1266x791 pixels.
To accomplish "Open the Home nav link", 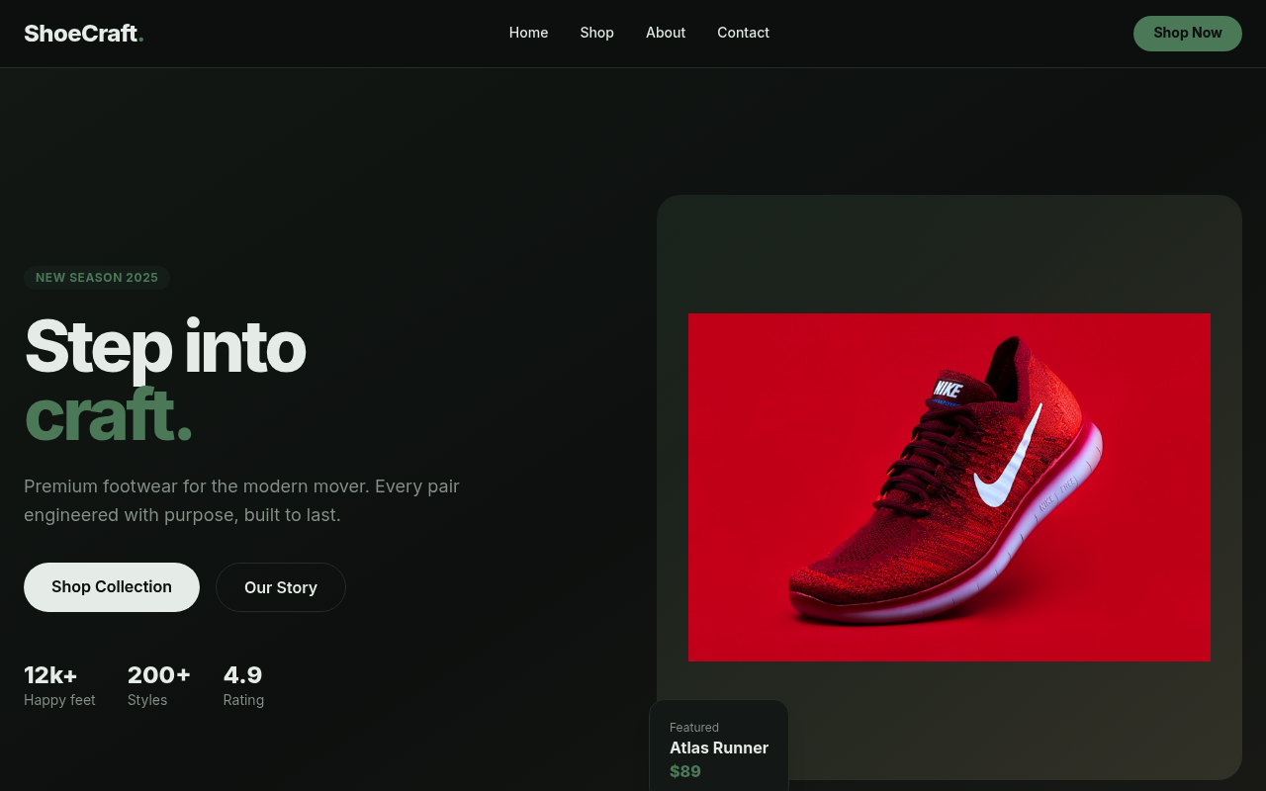I will point(528,33).
